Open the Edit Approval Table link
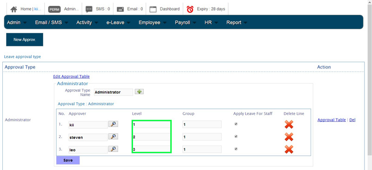This screenshot has height=170, width=372. (x=72, y=76)
